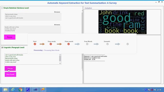
Task: Click the Semantic step label
Action: pyautogui.click(x=107, y=41)
